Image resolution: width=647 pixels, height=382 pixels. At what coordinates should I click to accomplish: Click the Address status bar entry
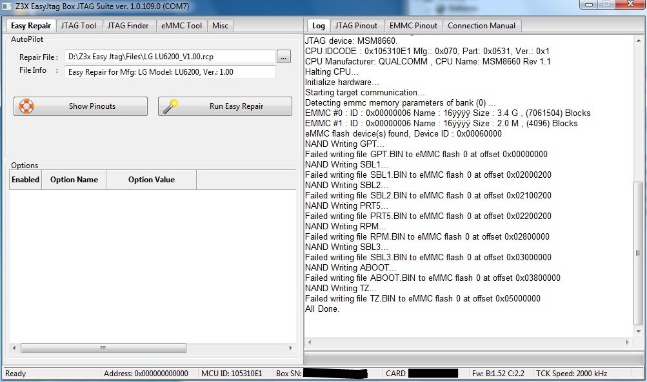tap(146, 374)
